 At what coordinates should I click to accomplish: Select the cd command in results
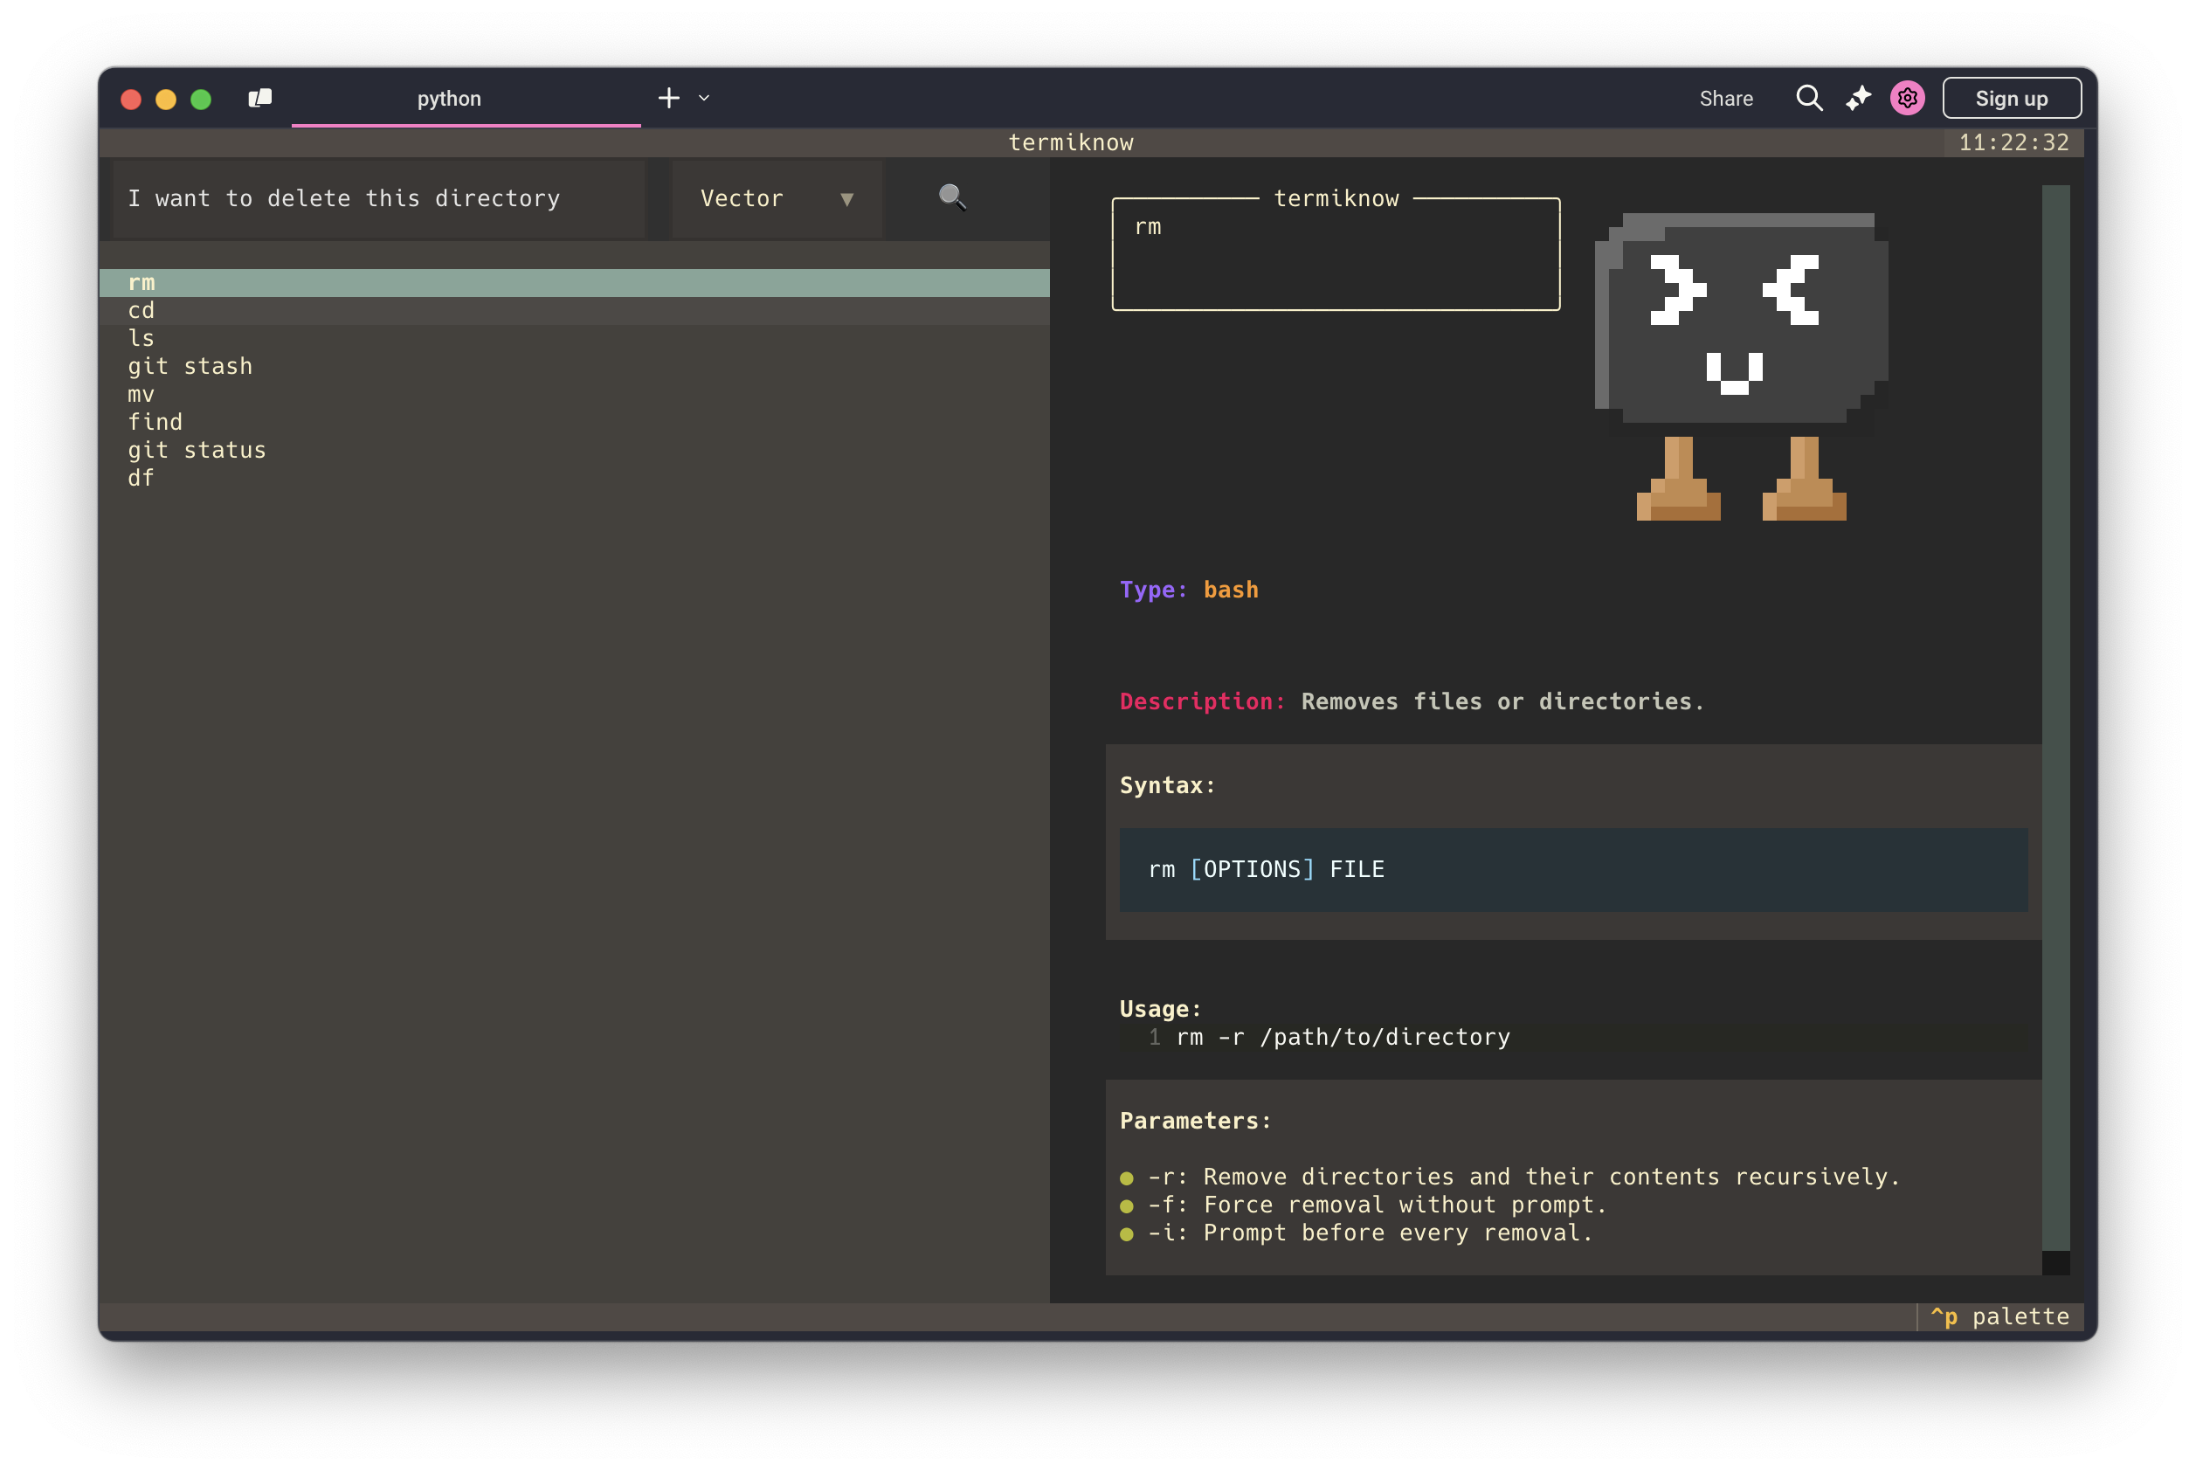[x=142, y=310]
